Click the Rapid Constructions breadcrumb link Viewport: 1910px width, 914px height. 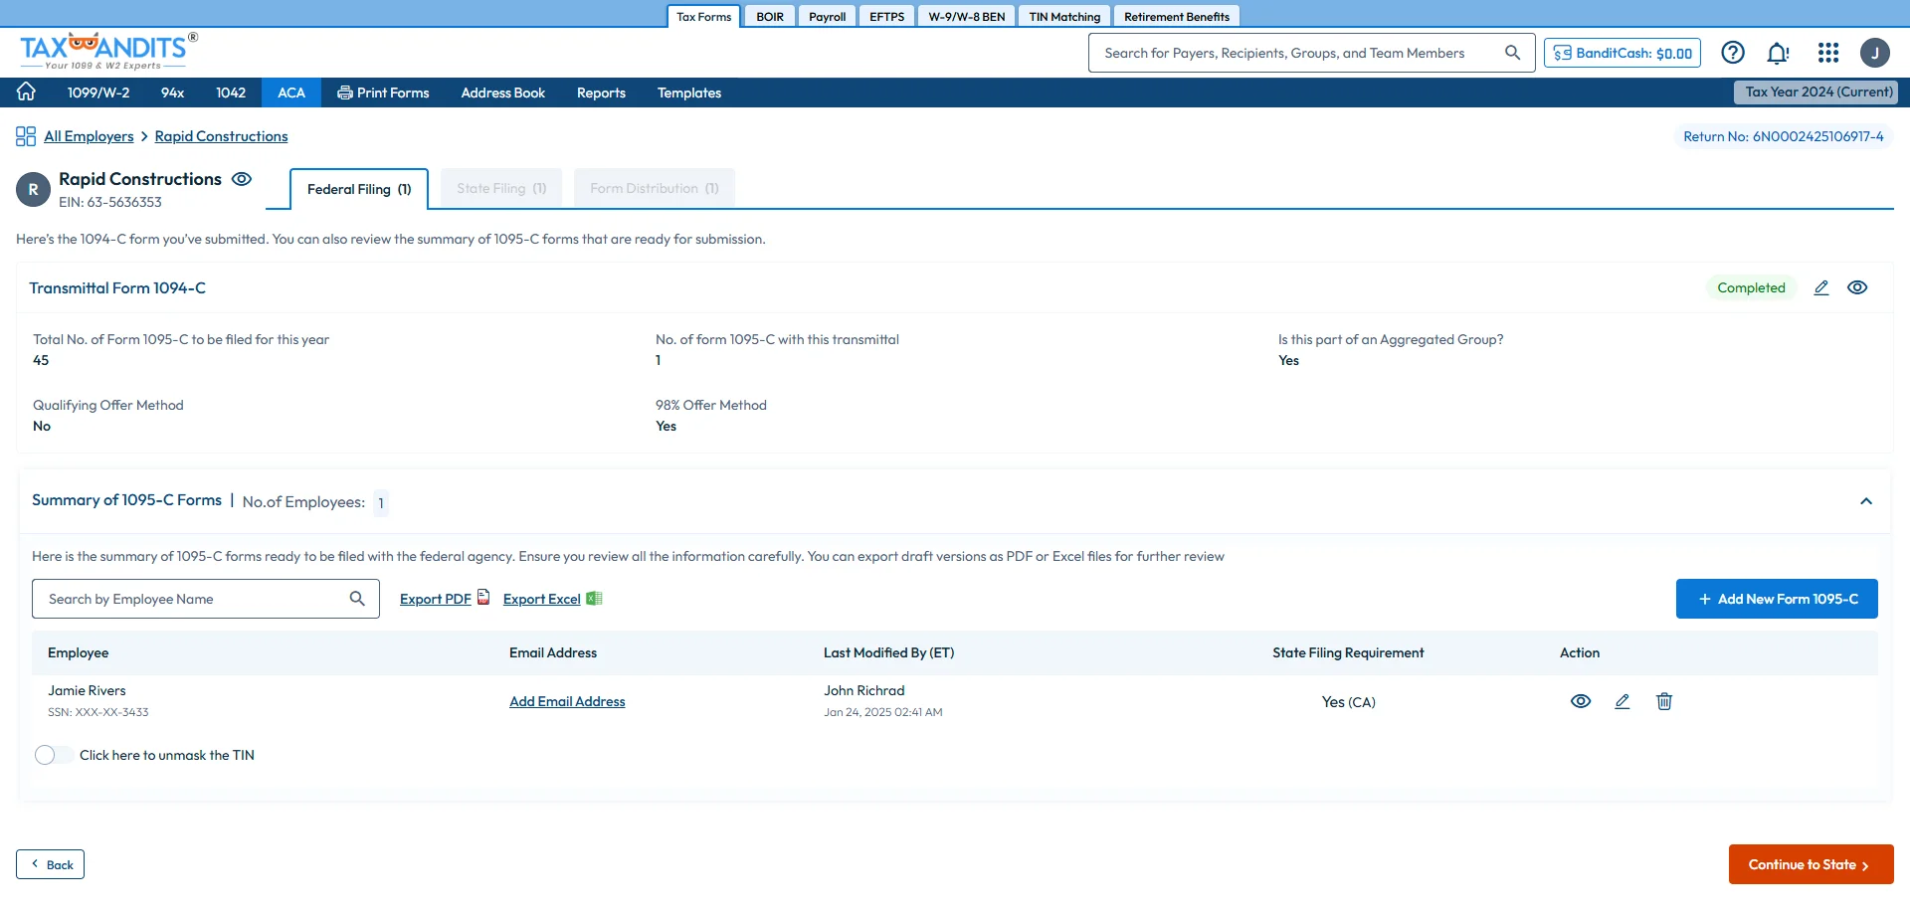coord(221,136)
